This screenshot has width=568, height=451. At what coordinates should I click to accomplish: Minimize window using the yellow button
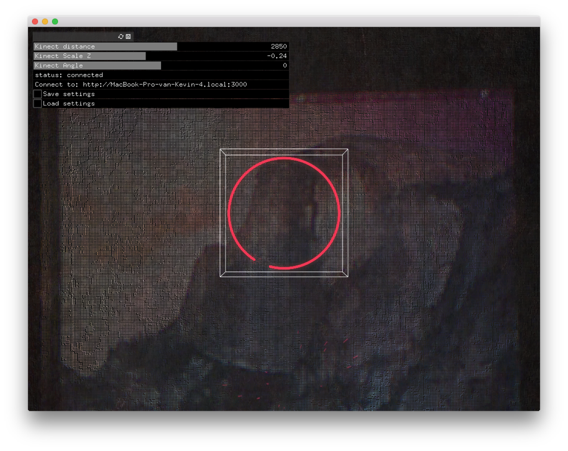click(x=45, y=22)
